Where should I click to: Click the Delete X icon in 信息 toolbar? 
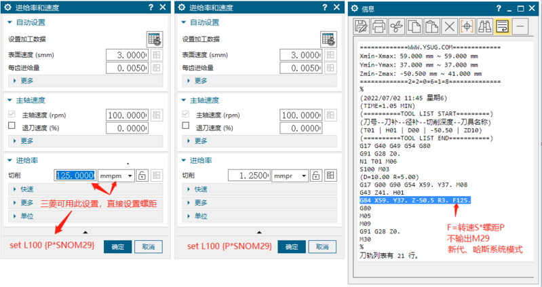coord(449,26)
